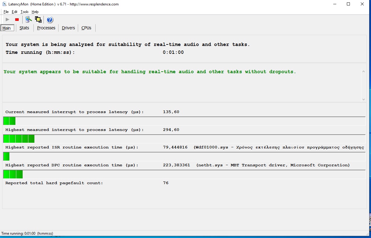This screenshot has height=238, width=371.
Task: Open the Tools menu
Action: coord(24,12)
